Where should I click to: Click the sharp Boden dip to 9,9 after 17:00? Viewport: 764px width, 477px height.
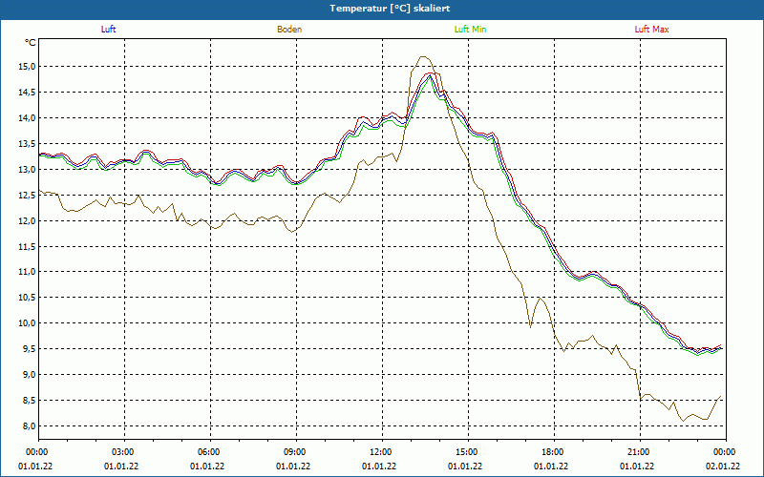[x=531, y=327]
